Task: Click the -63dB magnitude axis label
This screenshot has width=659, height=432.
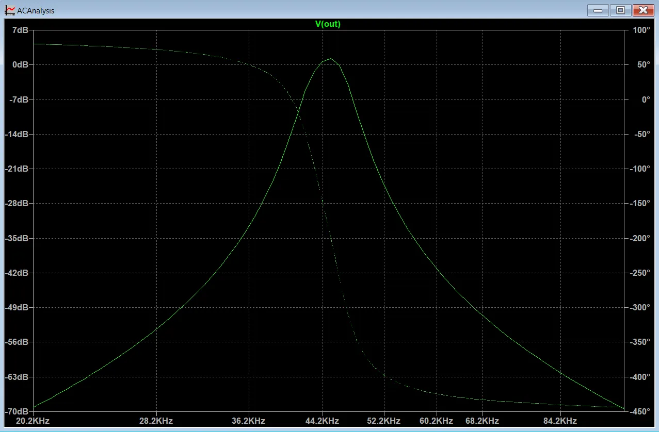Action: pos(17,377)
